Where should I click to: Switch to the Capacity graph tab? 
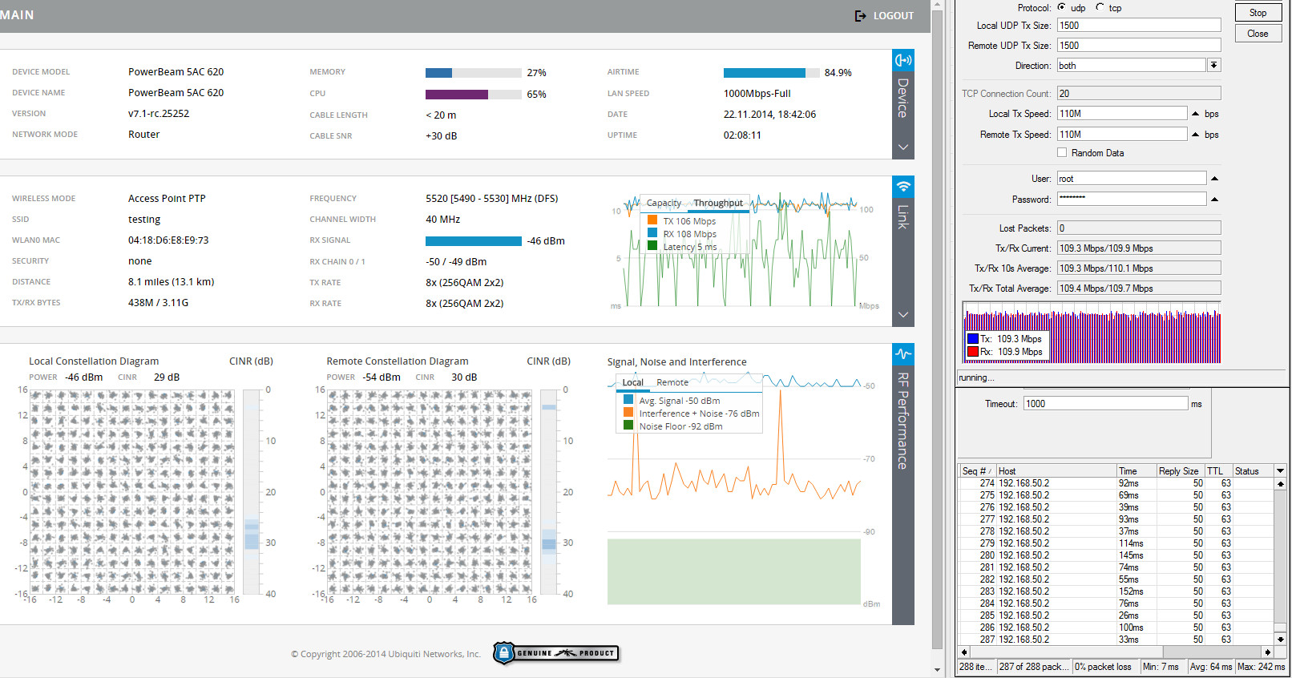(x=664, y=204)
